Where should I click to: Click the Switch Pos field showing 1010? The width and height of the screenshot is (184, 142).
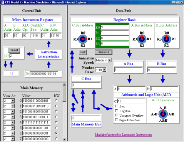click(35, 35)
